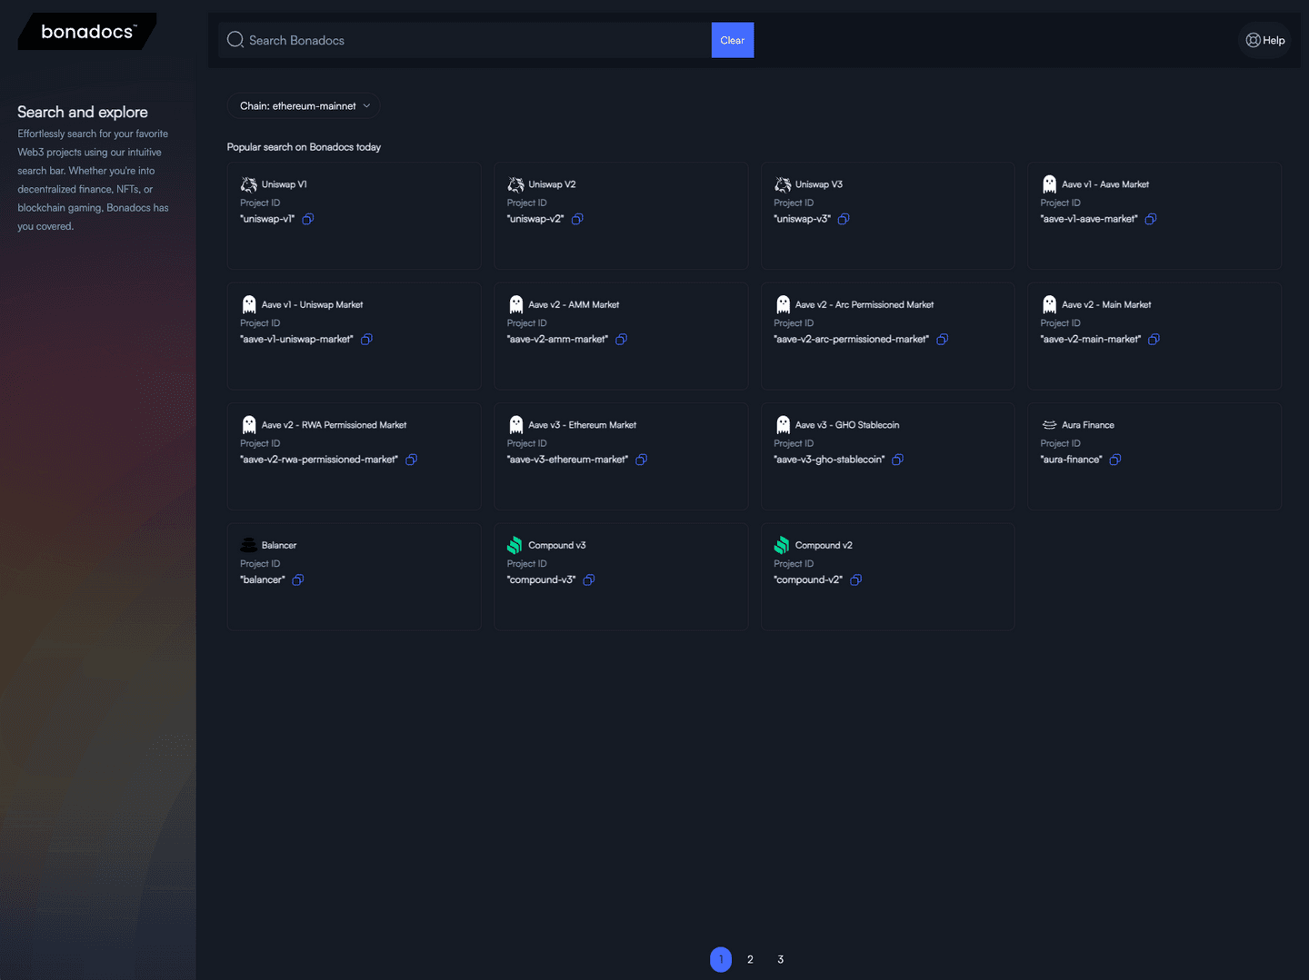Click the "Popular search on Bonadocs today" heading
Viewport: 1309px width, 980px height.
point(304,147)
